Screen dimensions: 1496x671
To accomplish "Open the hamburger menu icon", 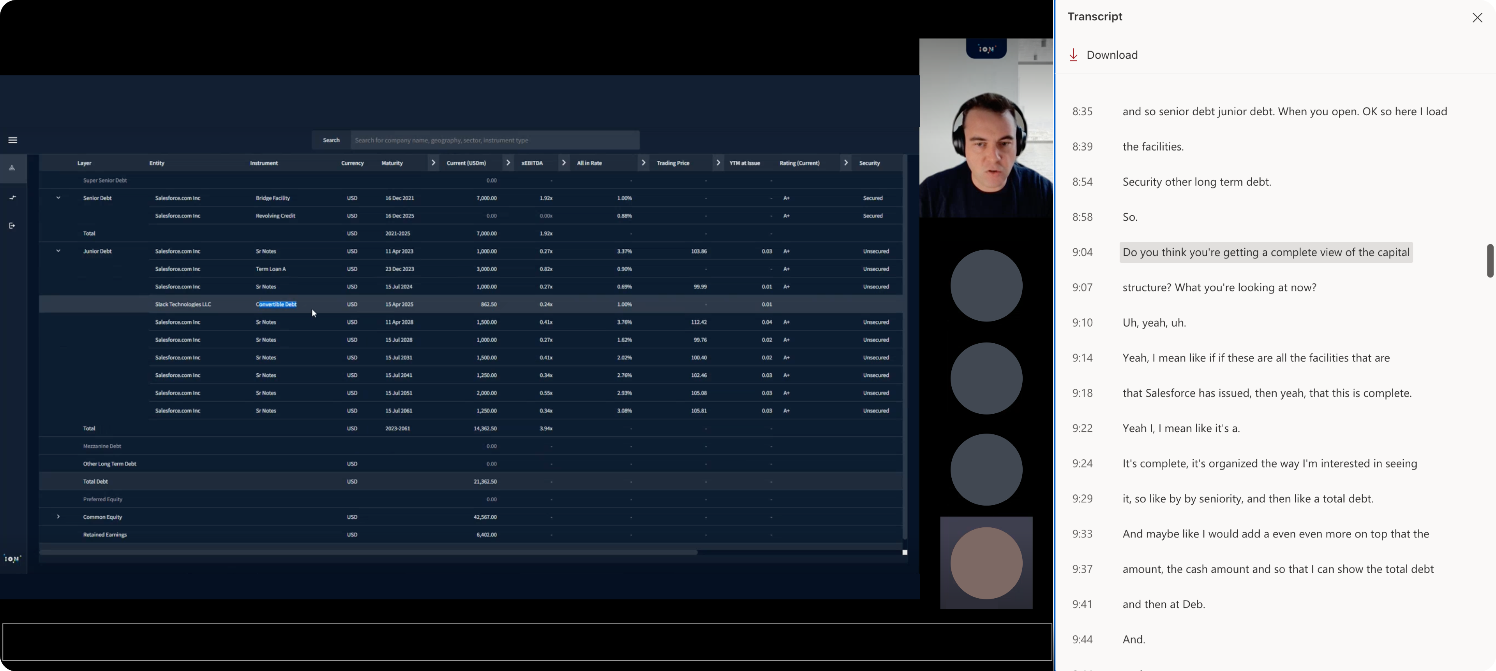I will (13, 140).
